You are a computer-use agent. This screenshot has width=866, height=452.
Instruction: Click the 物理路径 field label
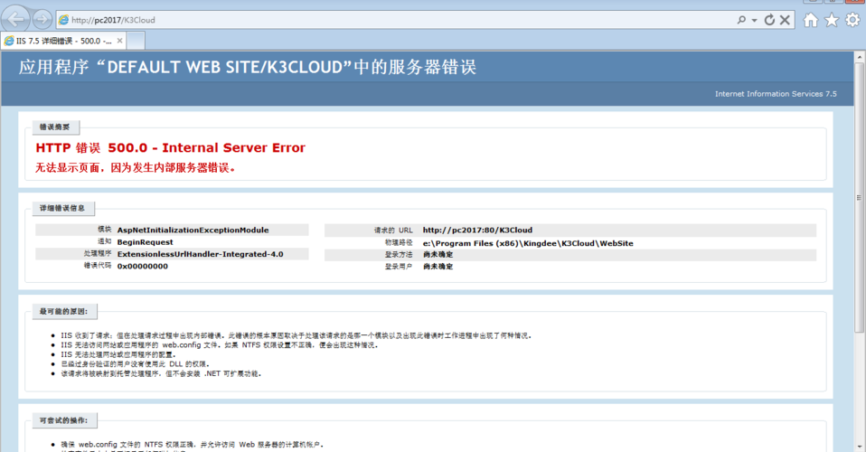point(399,242)
